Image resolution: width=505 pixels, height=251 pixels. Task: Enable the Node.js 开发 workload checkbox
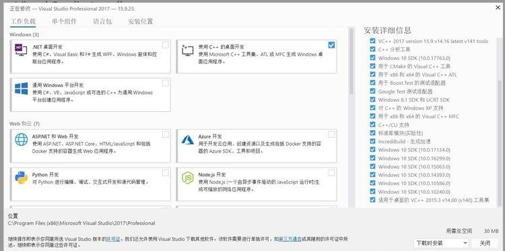[x=331, y=173]
